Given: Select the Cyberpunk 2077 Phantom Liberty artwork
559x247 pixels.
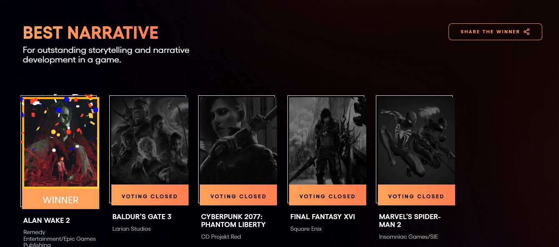Looking at the screenshot, I should [x=239, y=141].
